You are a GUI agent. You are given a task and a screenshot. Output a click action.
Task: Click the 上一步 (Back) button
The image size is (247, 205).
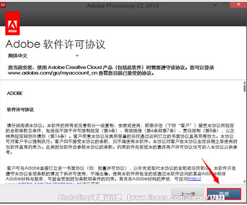(x=188, y=194)
